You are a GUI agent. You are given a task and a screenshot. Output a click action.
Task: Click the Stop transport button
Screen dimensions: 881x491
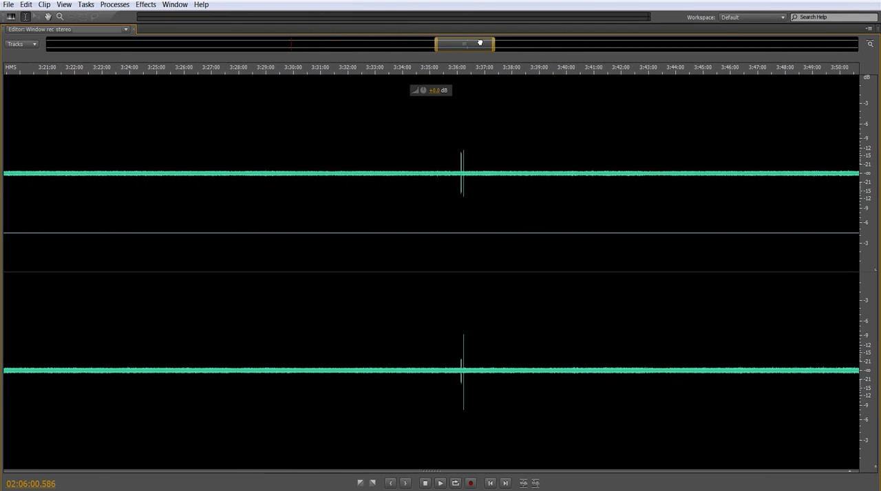point(425,483)
